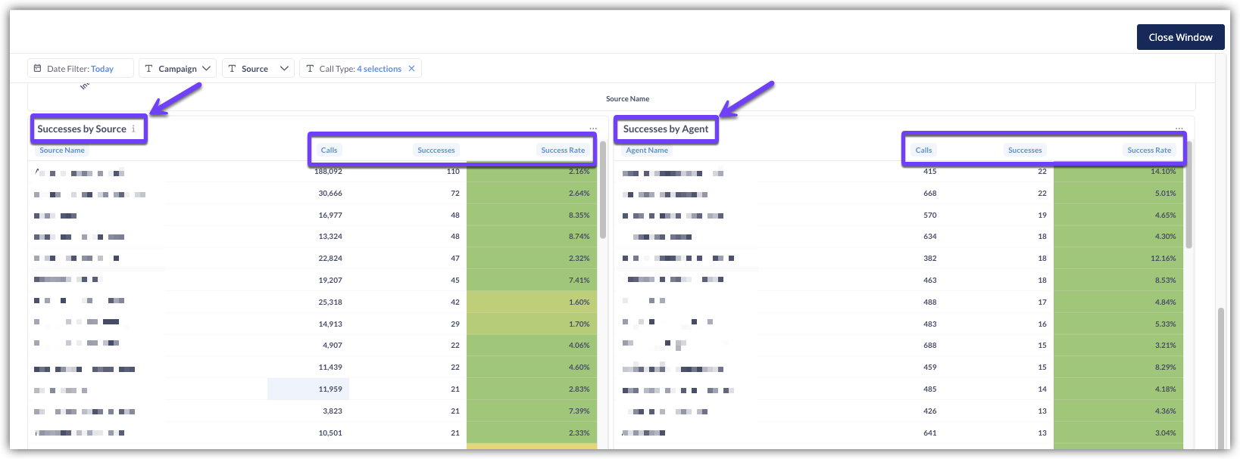
Task: Sort source table by Calls column
Action: click(x=329, y=150)
